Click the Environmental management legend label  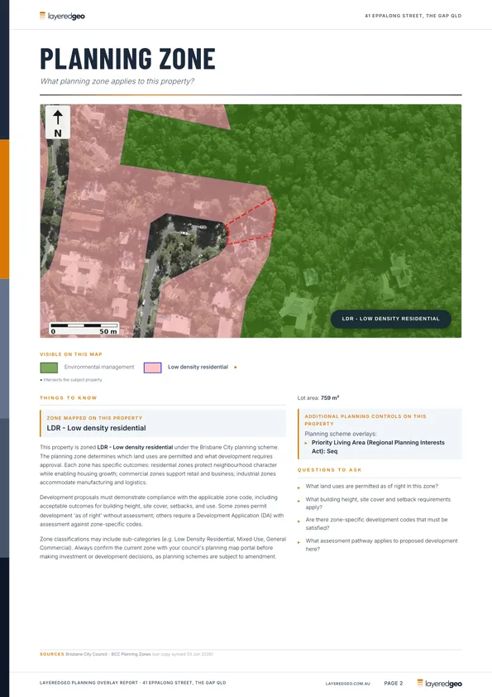coord(99,368)
